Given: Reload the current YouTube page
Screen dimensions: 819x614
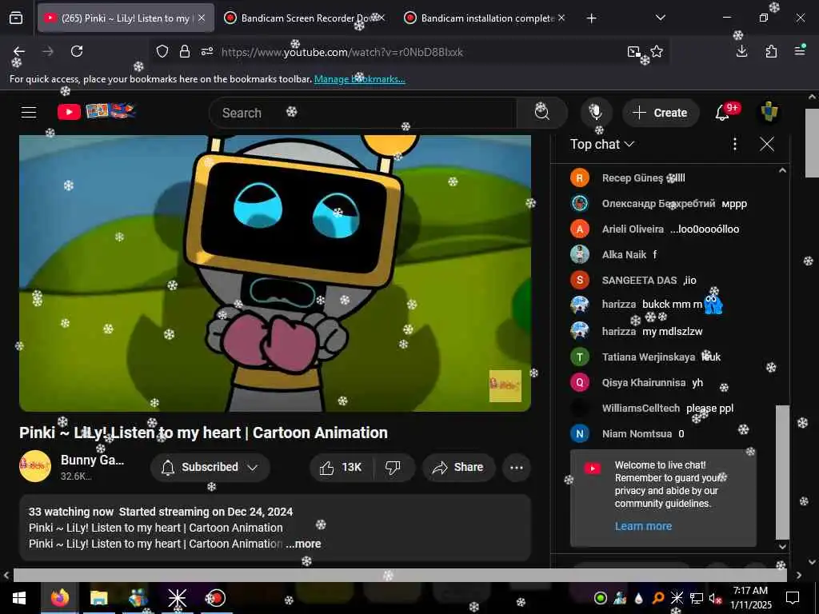Looking at the screenshot, I should [77, 51].
